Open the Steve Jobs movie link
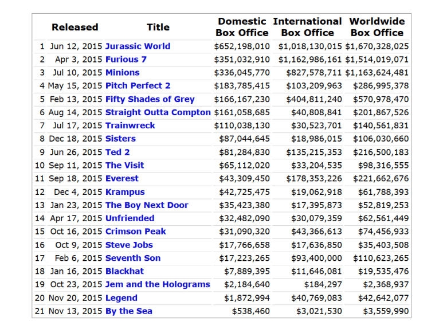 click(129, 245)
